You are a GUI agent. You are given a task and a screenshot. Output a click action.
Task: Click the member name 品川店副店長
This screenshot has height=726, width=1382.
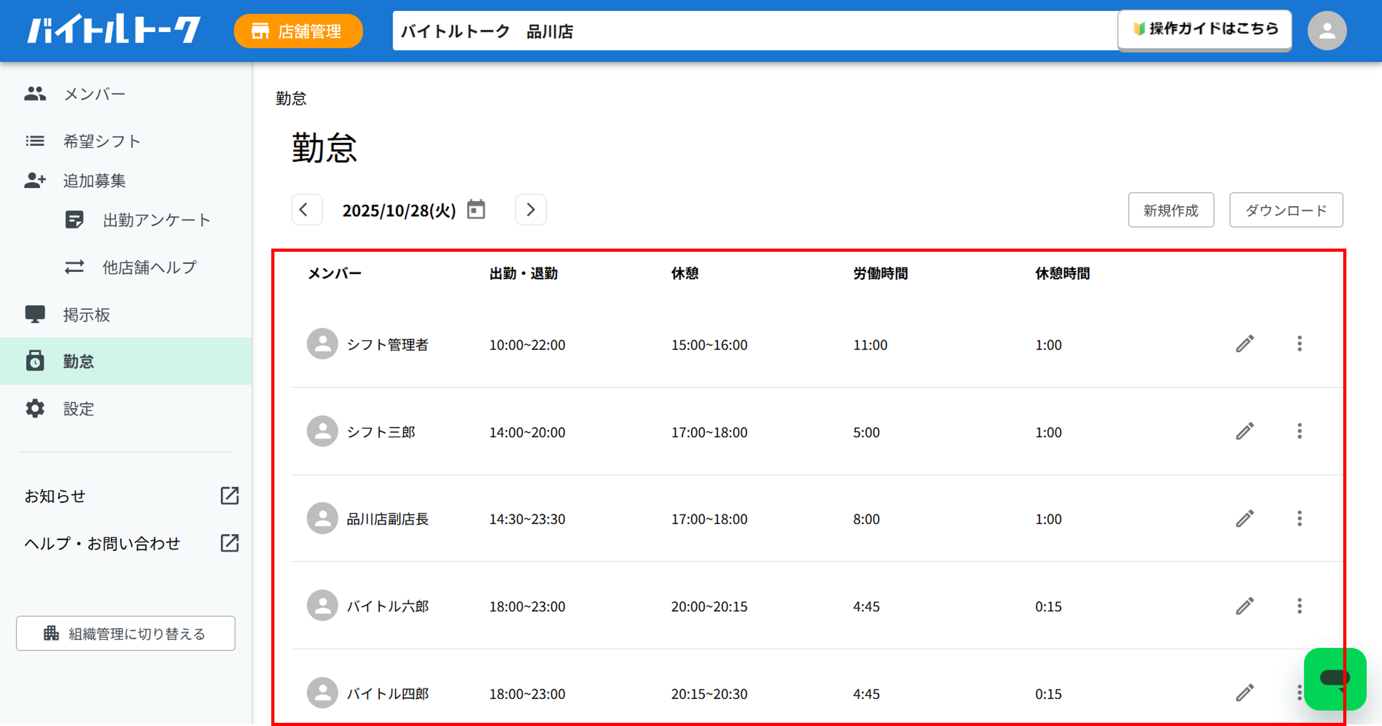coord(387,519)
